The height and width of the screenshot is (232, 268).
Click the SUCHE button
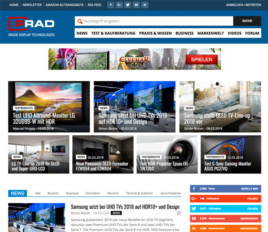pyautogui.click(x=247, y=21)
